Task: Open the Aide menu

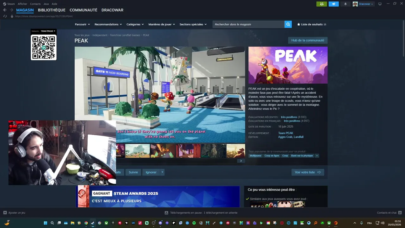Action: coord(54,4)
